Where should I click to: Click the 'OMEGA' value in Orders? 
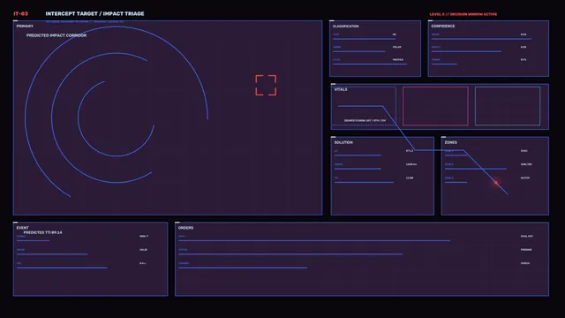[525, 263]
